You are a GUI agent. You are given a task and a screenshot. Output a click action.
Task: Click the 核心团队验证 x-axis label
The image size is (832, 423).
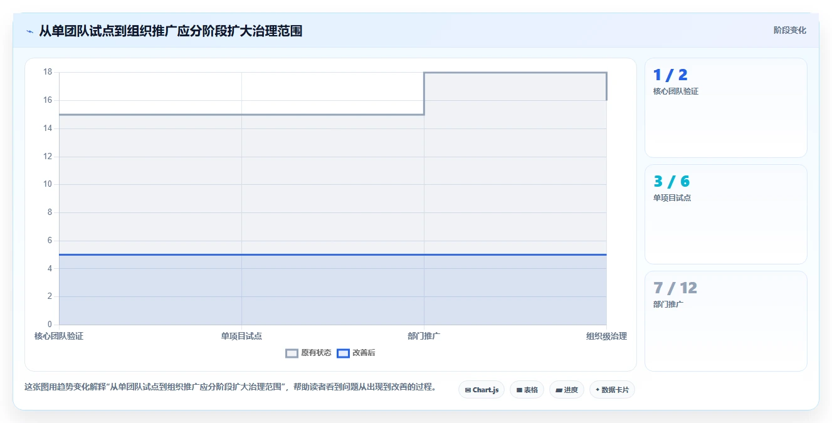(x=59, y=336)
